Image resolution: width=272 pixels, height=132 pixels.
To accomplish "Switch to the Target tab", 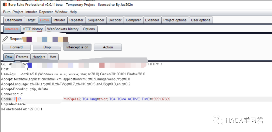I will [31, 20].
